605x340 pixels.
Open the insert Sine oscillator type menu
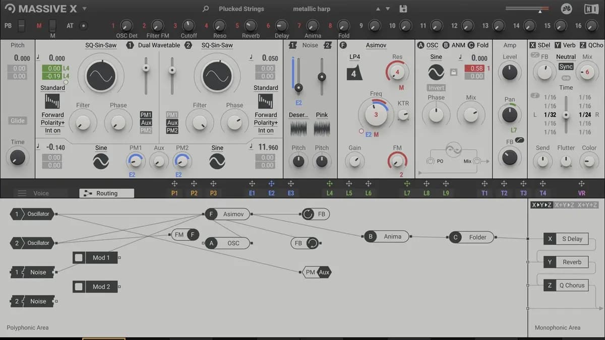(436, 57)
